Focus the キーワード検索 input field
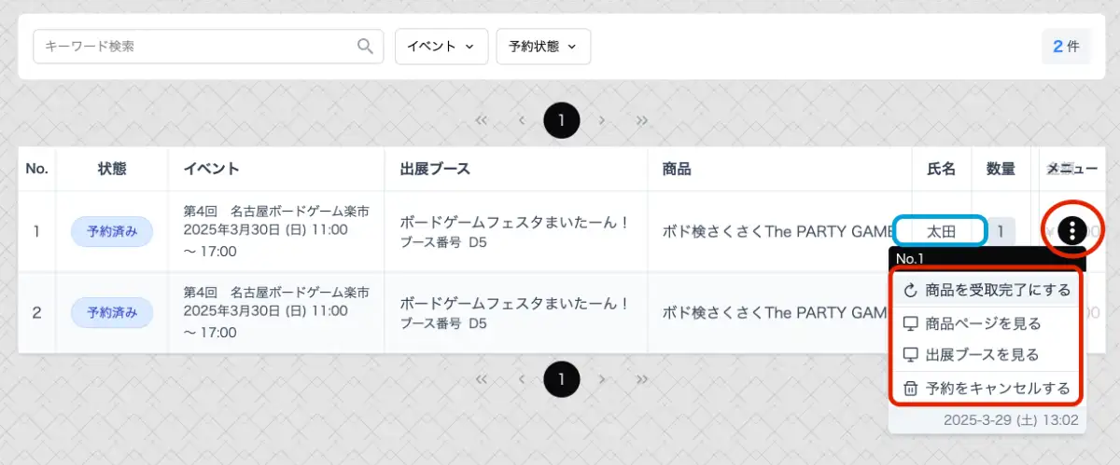Image resolution: width=1120 pixels, height=465 pixels. [x=196, y=46]
